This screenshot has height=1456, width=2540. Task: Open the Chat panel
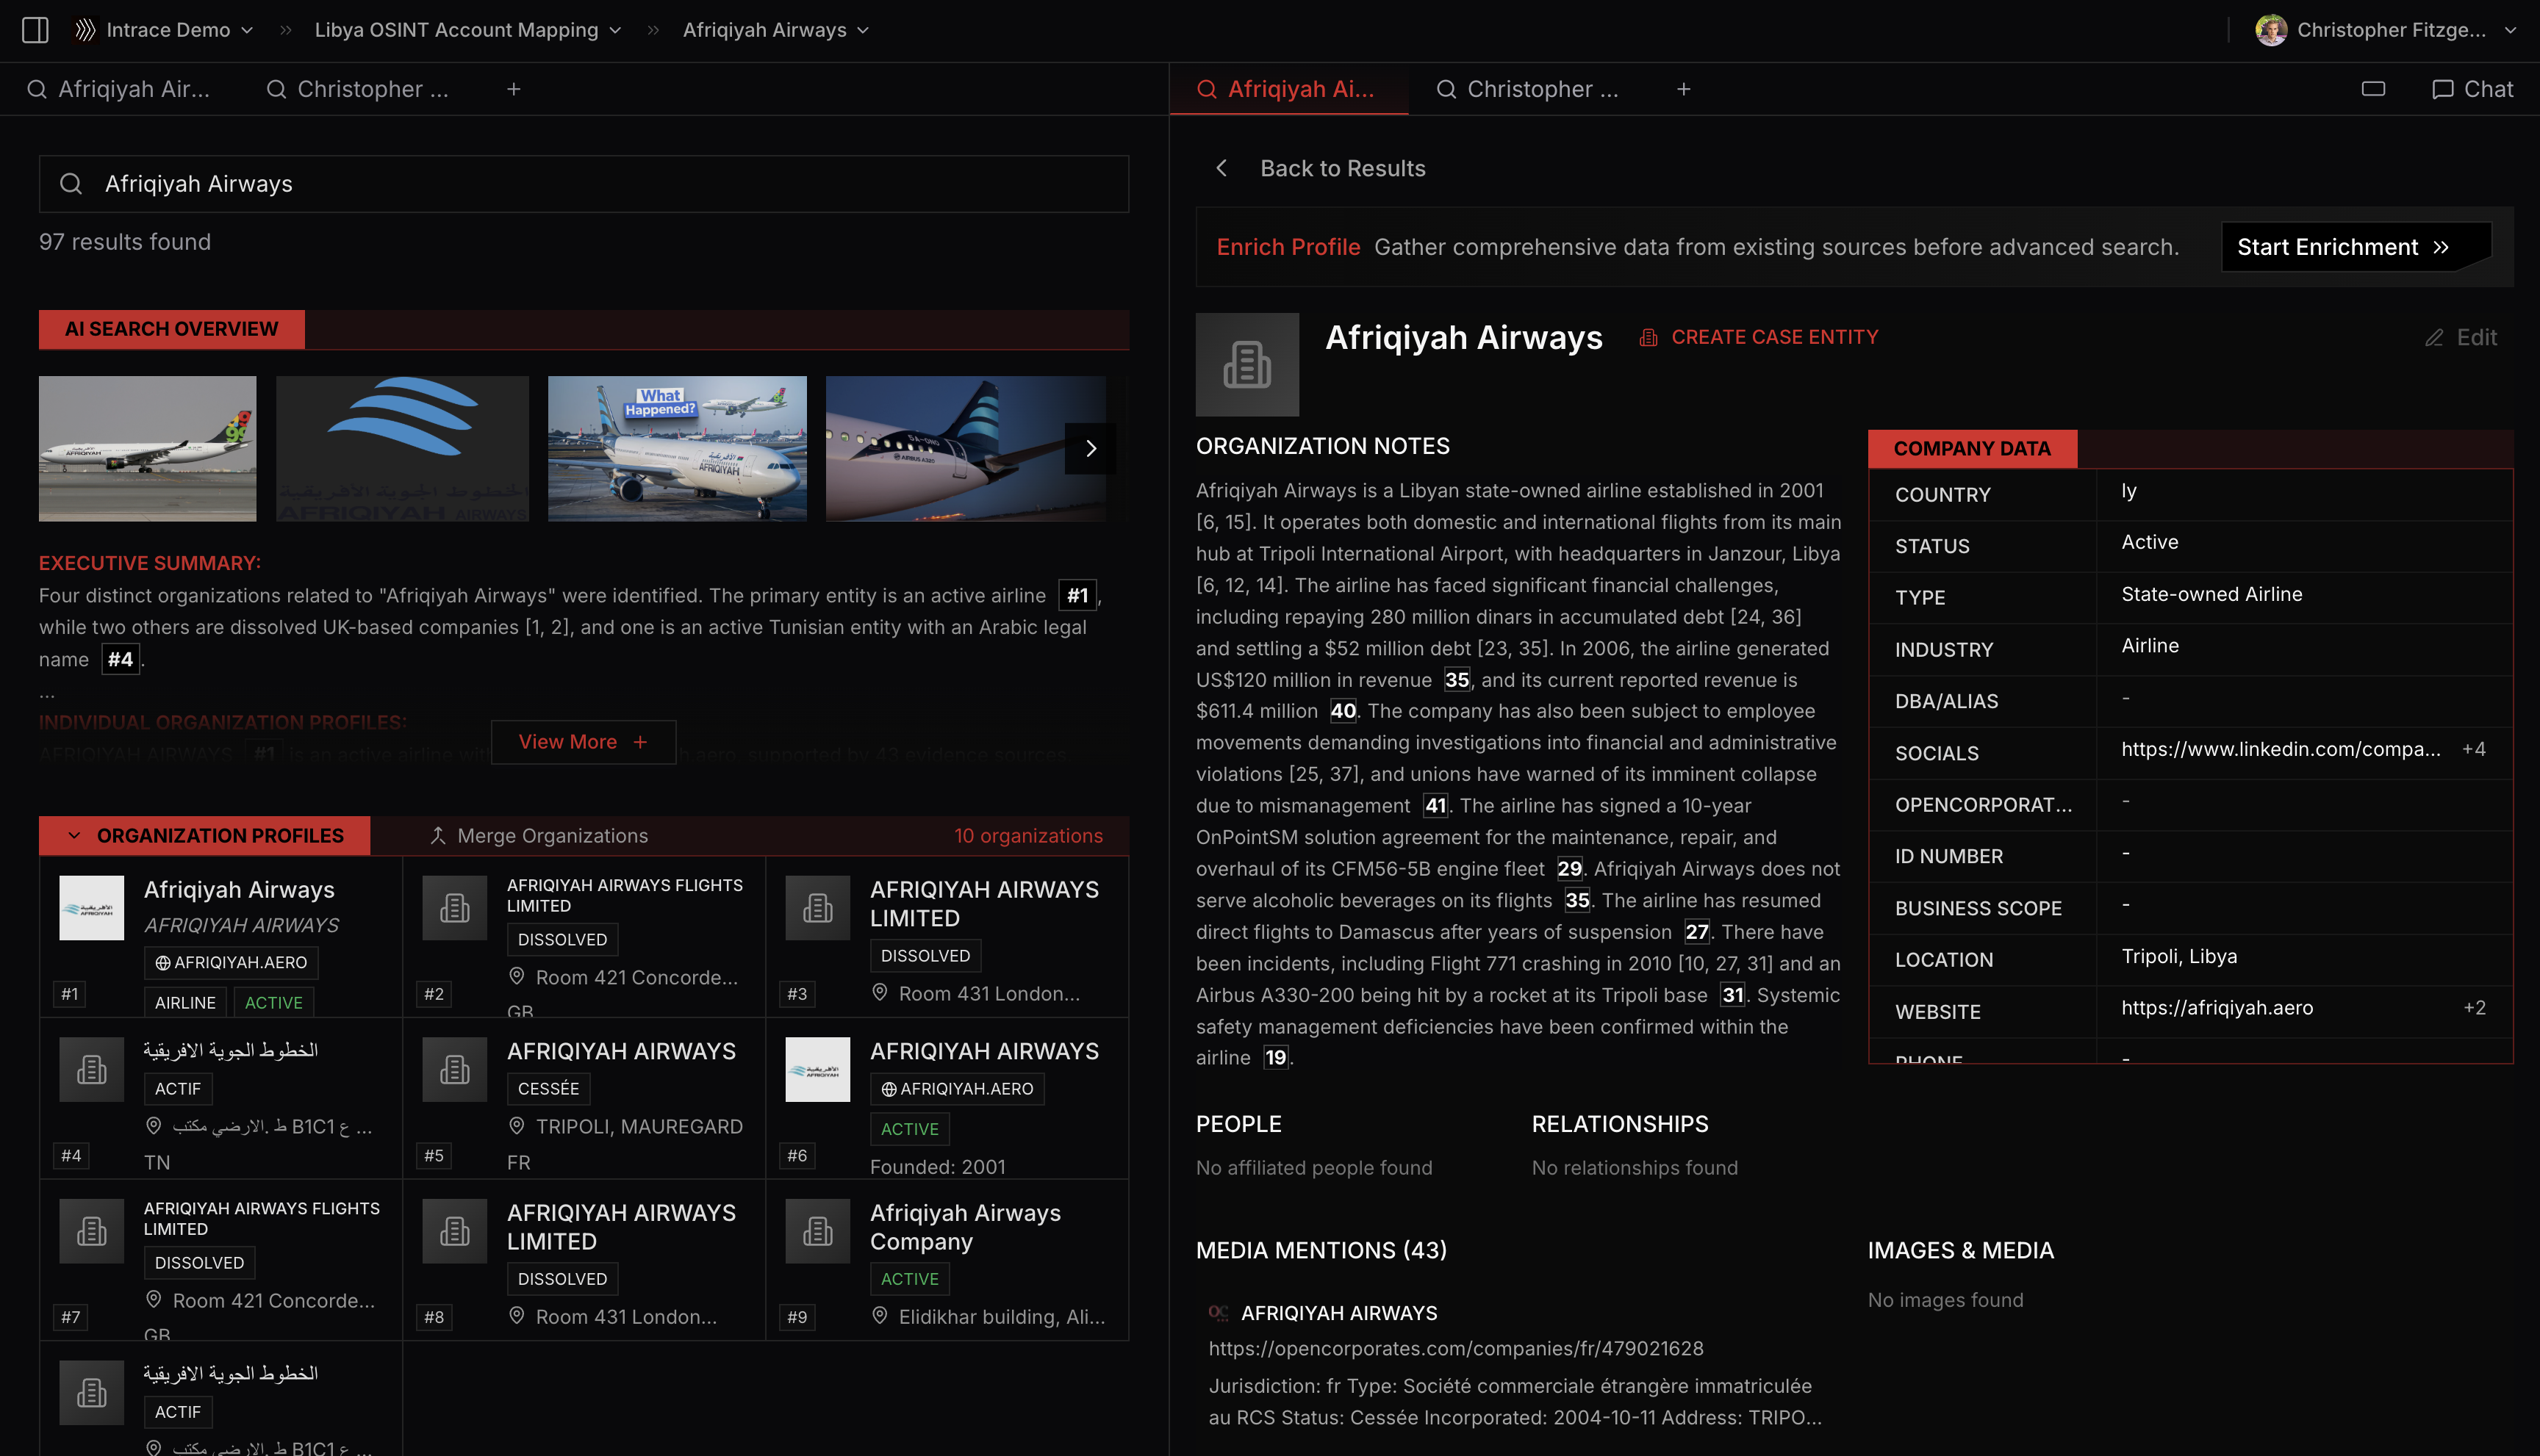(x=2472, y=89)
